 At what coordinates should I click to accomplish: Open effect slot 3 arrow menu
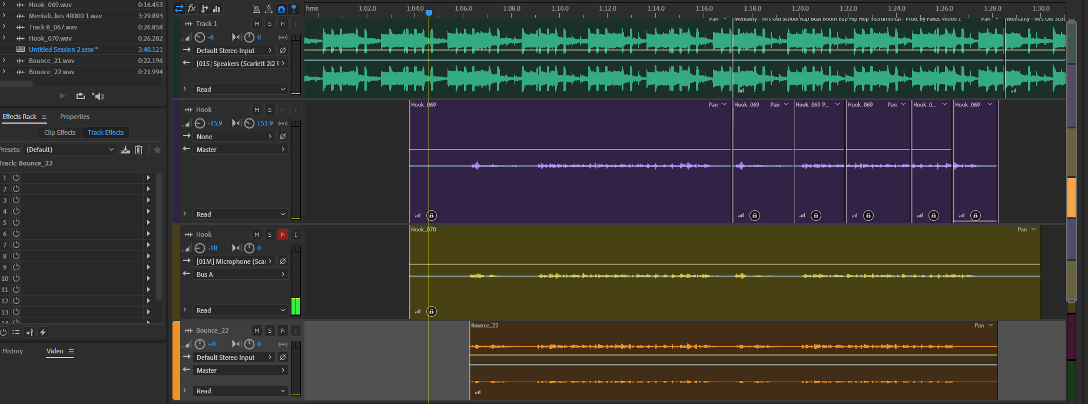(148, 200)
